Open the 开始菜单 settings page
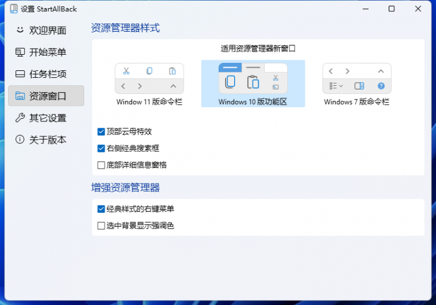The height and width of the screenshot is (305, 436). (x=48, y=52)
